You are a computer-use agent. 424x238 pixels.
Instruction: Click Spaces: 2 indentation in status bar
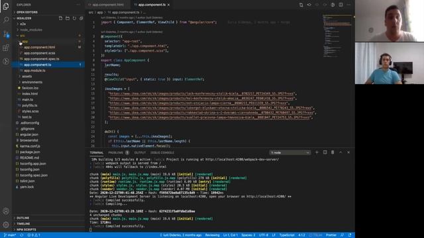click(248, 235)
